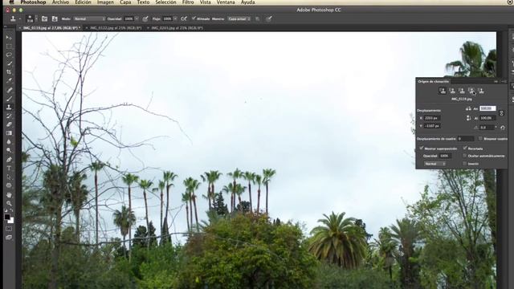Screen dimensions: 514x289
Task: Select the Quick Selection tool
Action: pyautogui.click(x=9, y=63)
